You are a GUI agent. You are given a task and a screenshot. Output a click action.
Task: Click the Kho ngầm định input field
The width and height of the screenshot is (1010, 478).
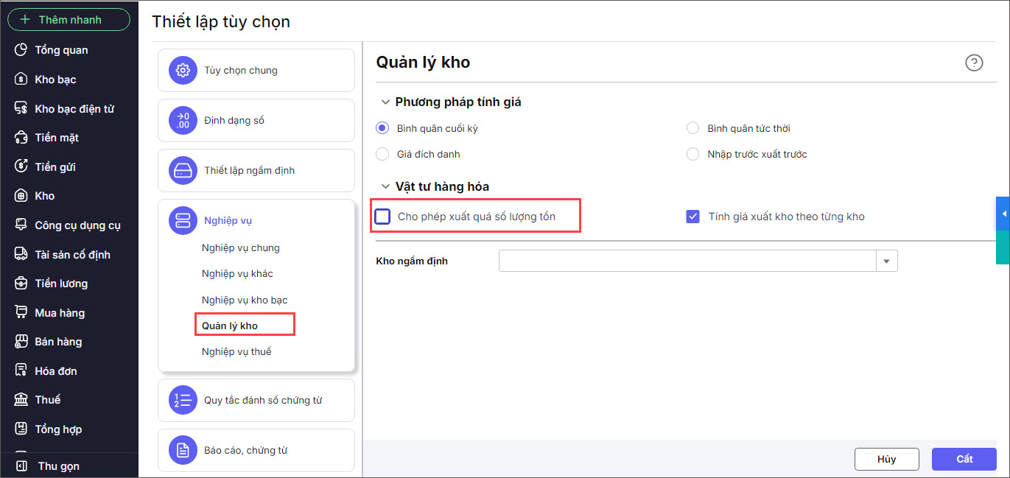pos(687,261)
